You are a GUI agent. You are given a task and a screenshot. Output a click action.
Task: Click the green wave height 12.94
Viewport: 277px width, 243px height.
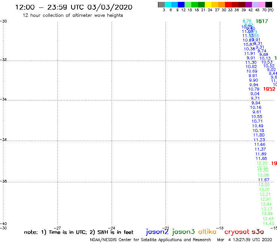point(266,204)
